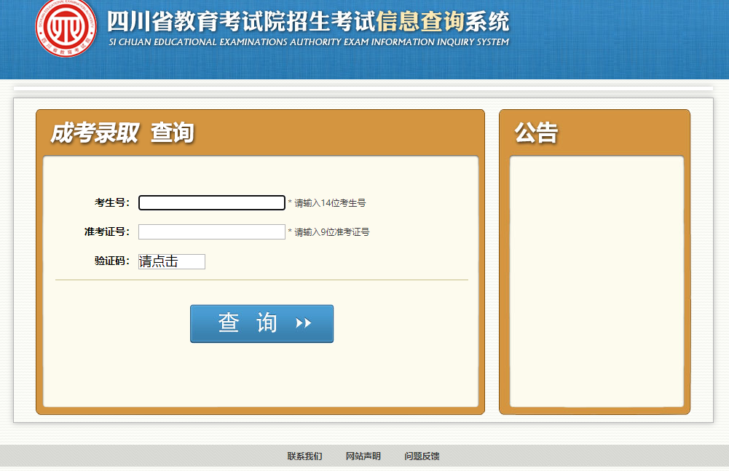
Task: Open the 联系我们 footer link
Action: pos(304,456)
